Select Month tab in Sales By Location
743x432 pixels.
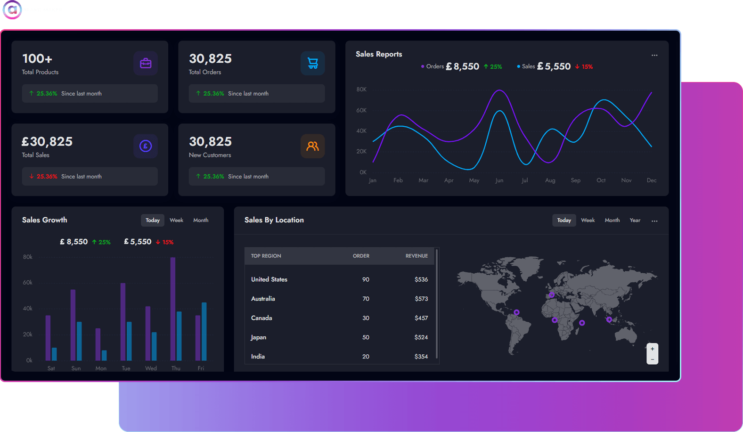(x=612, y=220)
